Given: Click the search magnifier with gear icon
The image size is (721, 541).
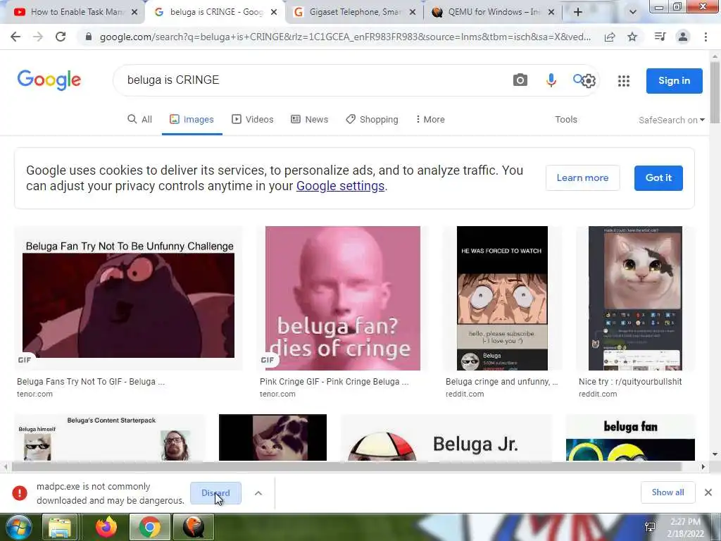Looking at the screenshot, I should tap(584, 80).
